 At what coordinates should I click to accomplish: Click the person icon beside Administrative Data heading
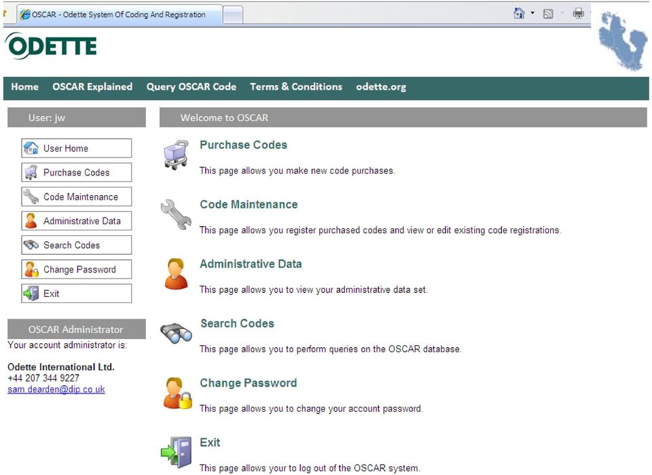click(x=176, y=274)
